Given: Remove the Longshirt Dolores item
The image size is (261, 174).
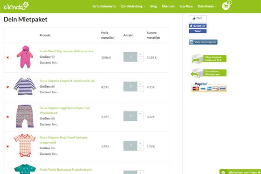Looking at the screenshot, I should coord(7,87).
